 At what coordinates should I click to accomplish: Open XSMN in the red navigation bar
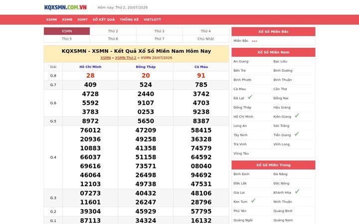tap(51, 19)
